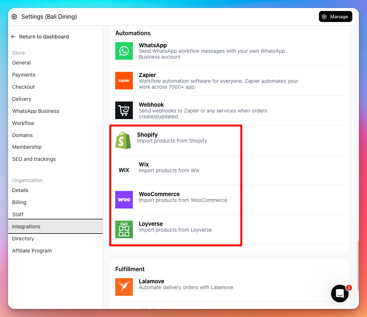Click 'Import products from Loyverse' text
Viewport: 367px width, 317px height.
[175, 230]
